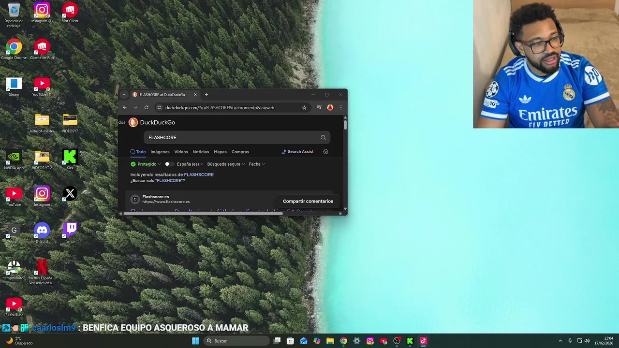
Task: Select the YouTube (1) desktop shortcut
Action: 42,86
